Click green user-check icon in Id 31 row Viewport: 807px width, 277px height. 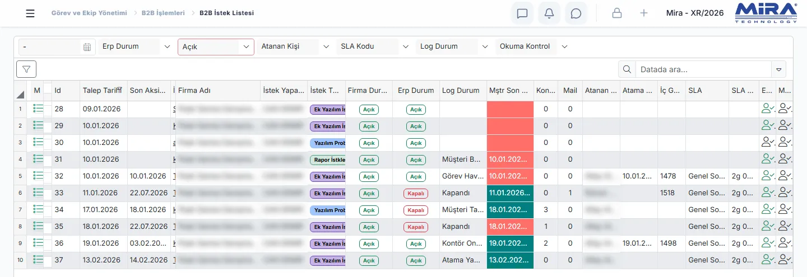point(768,159)
